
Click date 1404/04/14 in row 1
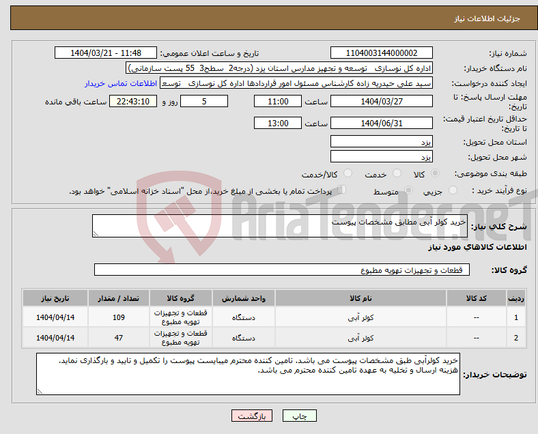tap(55, 317)
